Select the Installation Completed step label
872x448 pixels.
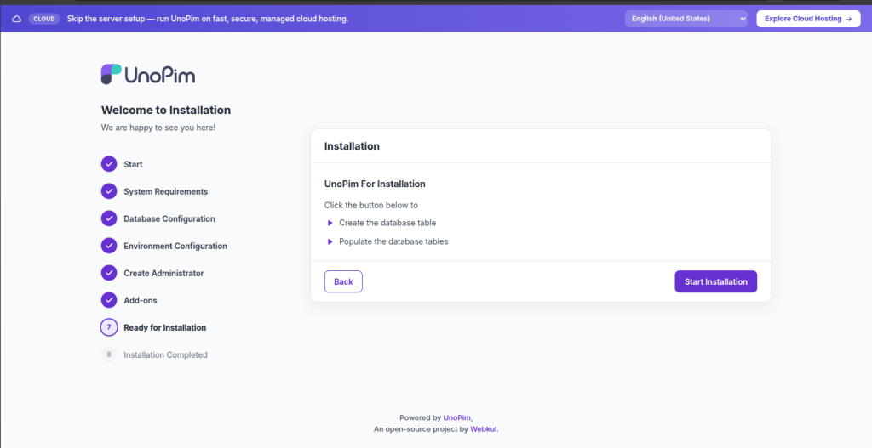pos(165,354)
